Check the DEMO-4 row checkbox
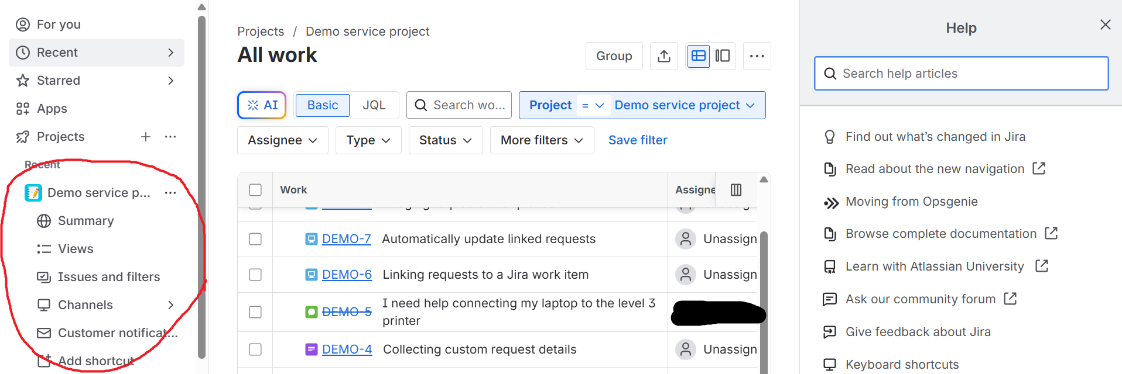 pyautogui.click(x=255, y=349)
